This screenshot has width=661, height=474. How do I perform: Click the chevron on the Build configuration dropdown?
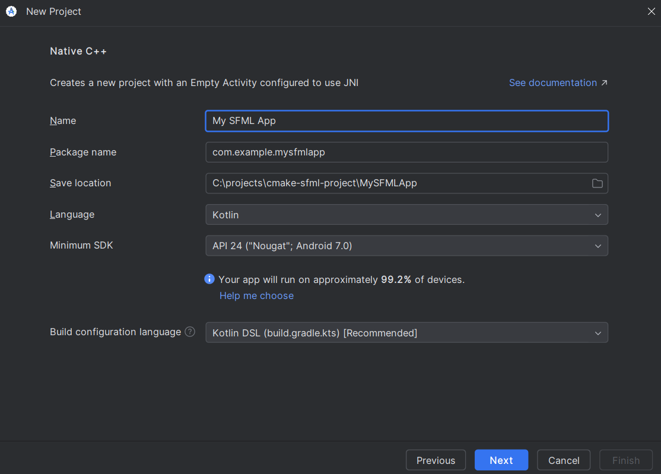[x=598, y=333]
